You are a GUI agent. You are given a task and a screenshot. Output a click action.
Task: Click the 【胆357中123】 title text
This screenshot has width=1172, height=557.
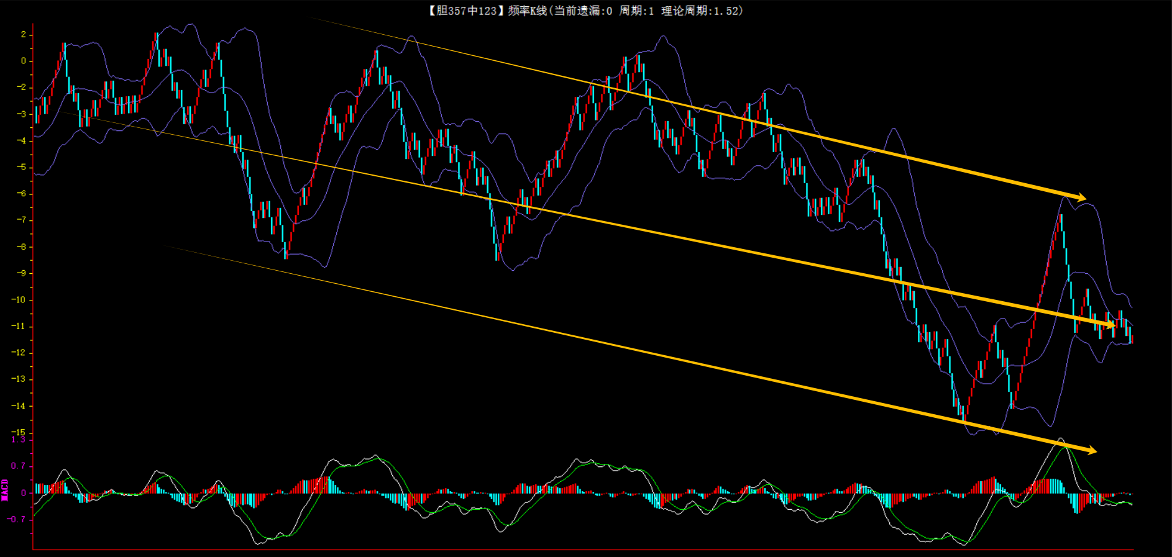pos(463,11)
